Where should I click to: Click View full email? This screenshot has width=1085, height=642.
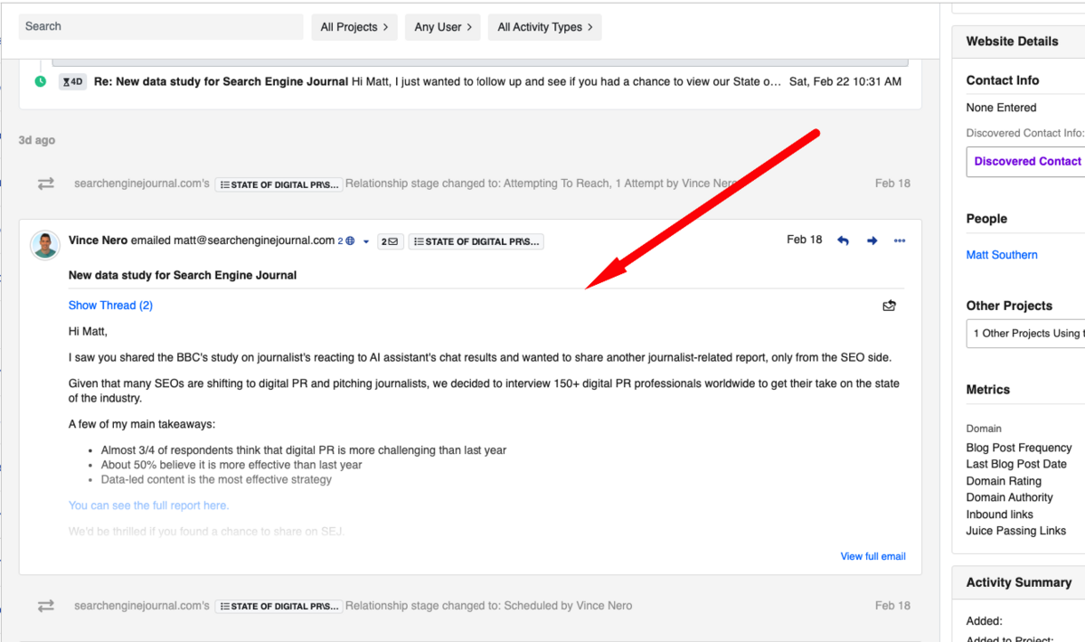pos(873,556)
